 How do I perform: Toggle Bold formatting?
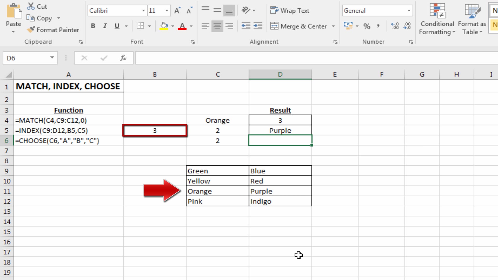(93, 26)
